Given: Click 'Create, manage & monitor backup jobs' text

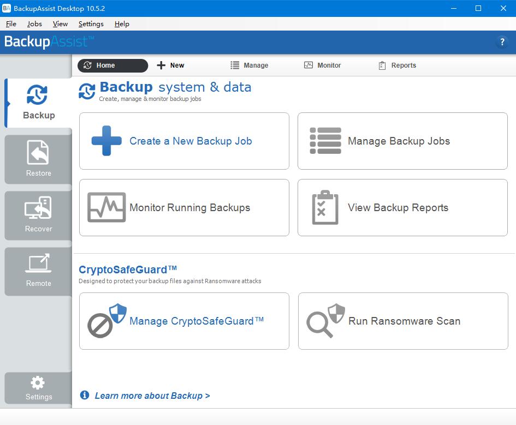Looking at the screenshot, I should (150, 99).
